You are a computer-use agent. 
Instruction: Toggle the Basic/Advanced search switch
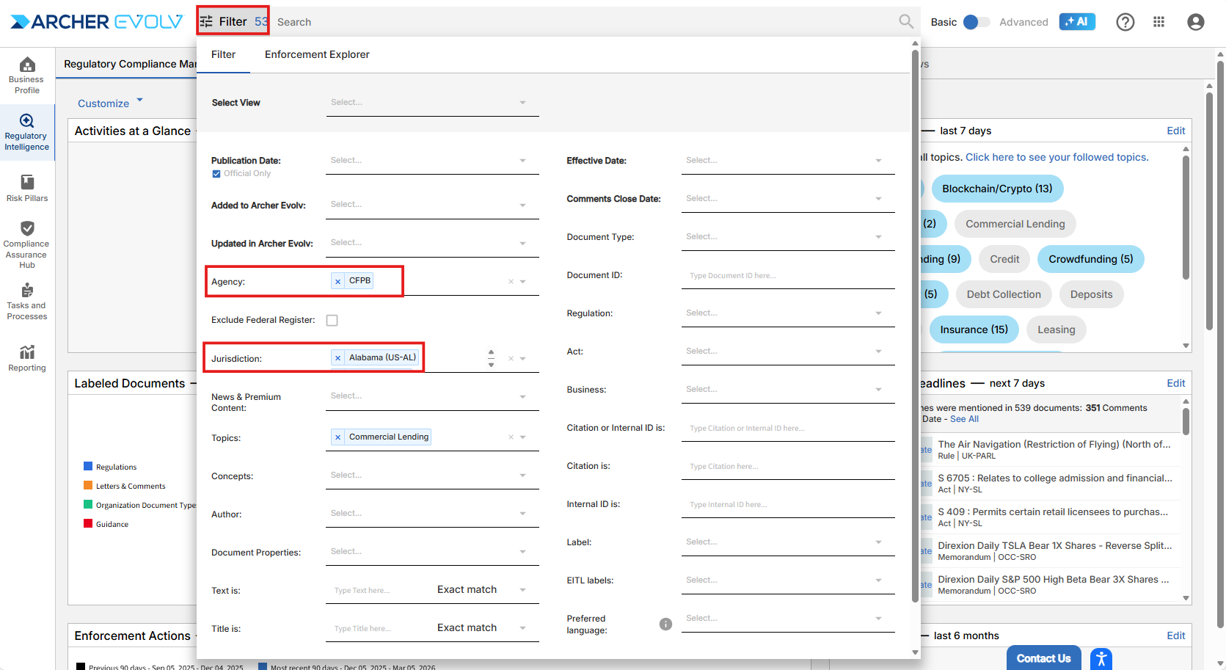(976, 22)
